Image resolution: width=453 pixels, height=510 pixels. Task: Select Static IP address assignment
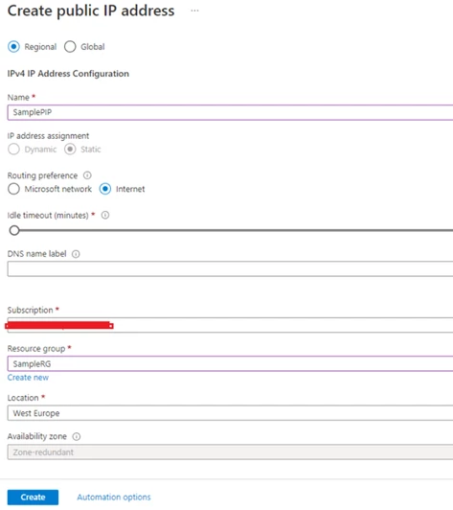click(x=70, y=150)
